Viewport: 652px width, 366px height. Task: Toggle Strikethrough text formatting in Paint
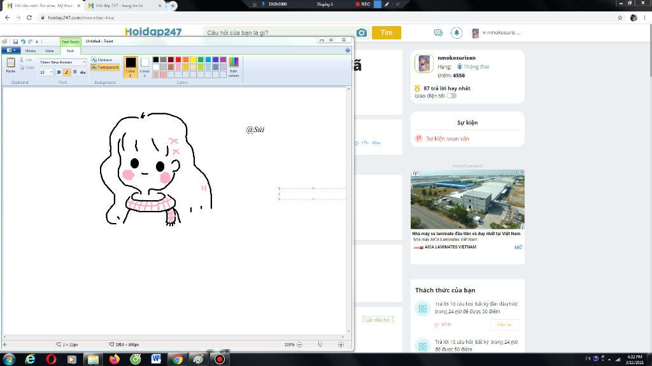83,72
